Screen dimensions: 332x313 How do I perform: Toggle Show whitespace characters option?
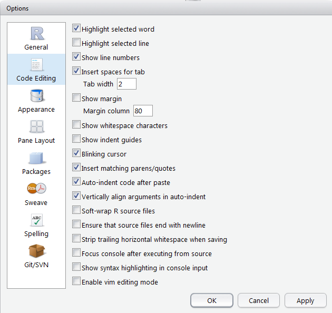(76, 125)
